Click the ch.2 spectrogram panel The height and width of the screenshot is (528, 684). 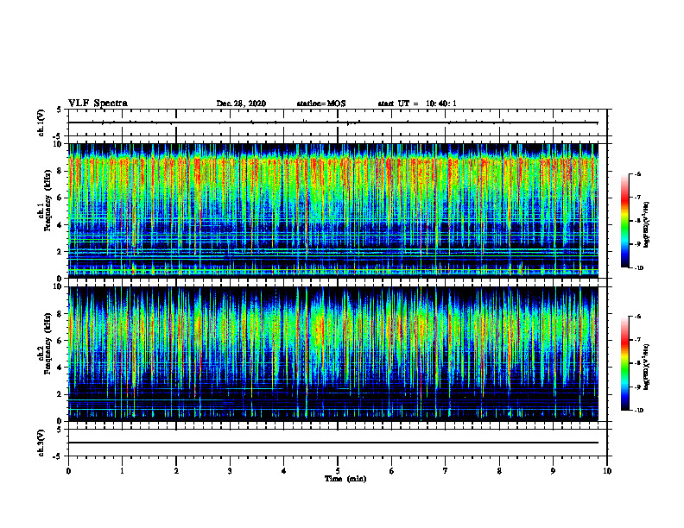(333, 354)
